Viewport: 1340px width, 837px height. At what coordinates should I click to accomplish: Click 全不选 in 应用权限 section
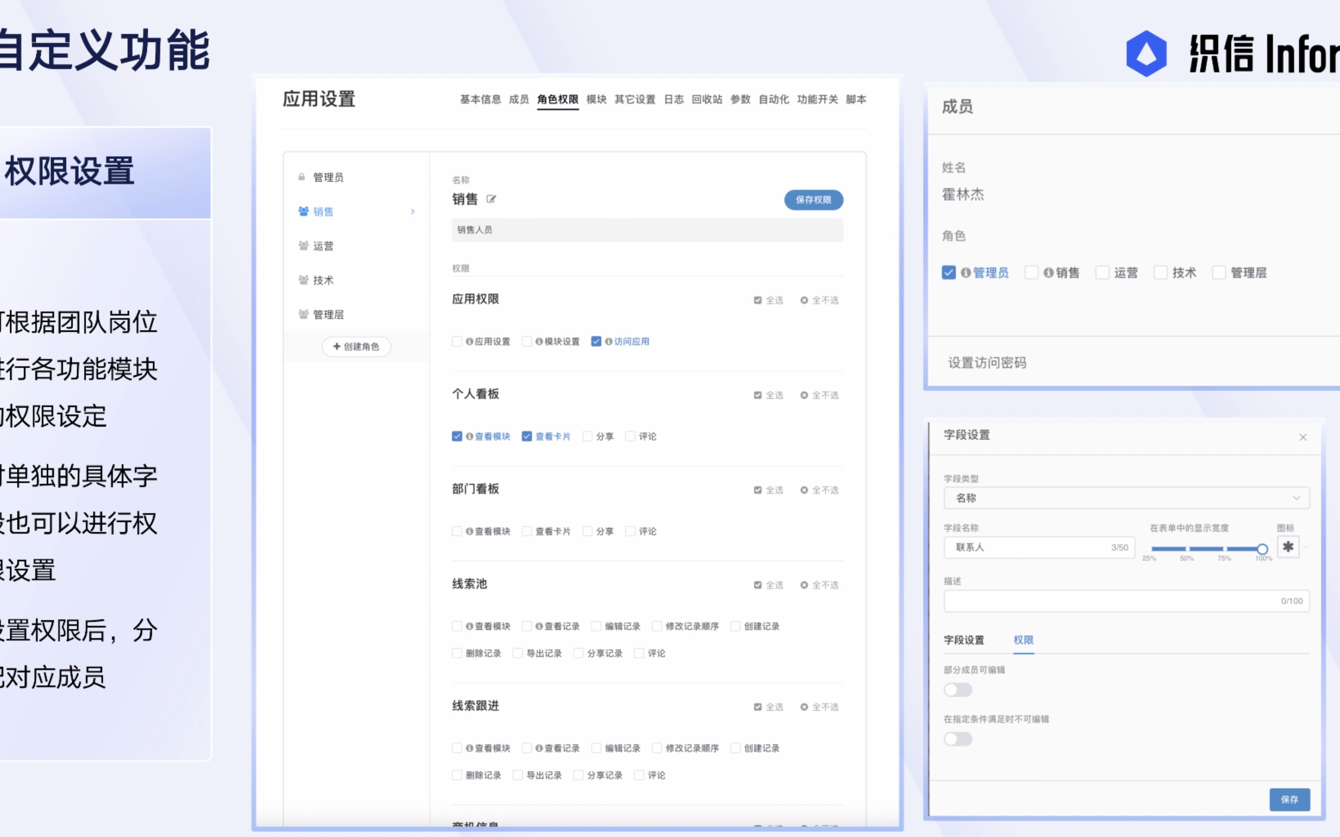coord(820,300)
